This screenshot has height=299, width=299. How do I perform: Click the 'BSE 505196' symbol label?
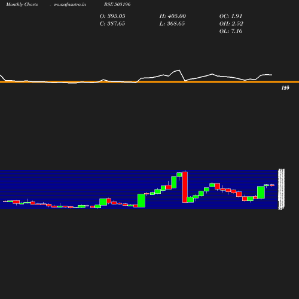tap(117, 4)
